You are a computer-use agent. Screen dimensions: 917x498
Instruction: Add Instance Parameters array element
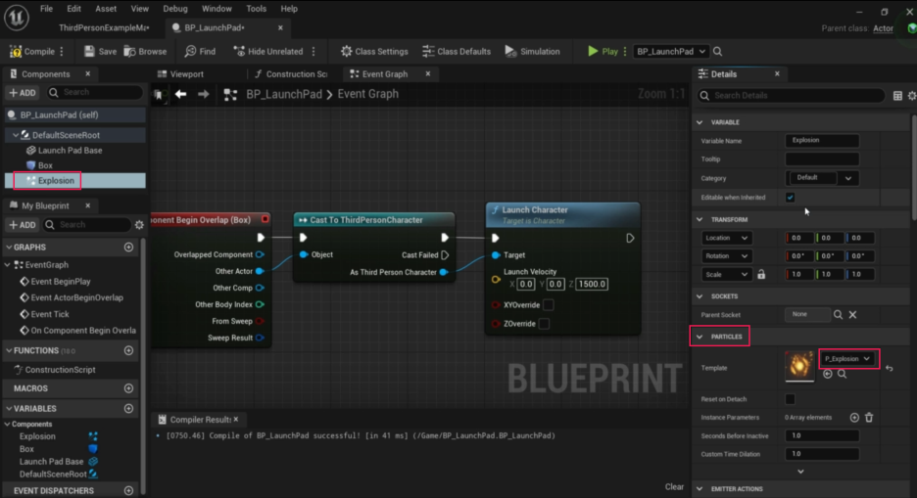coord(854,418)
